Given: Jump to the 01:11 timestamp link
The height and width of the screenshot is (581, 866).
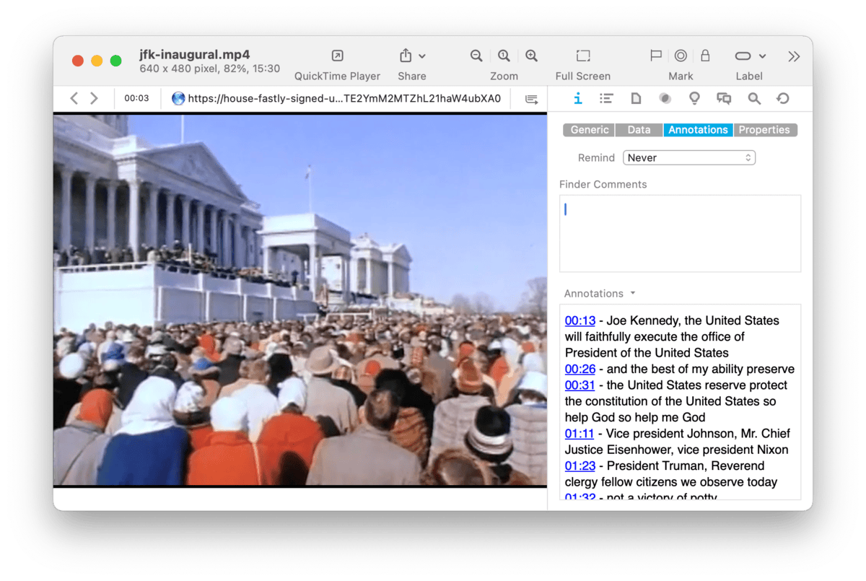Looking at the screenshot, I should click(x=579, y=434).
